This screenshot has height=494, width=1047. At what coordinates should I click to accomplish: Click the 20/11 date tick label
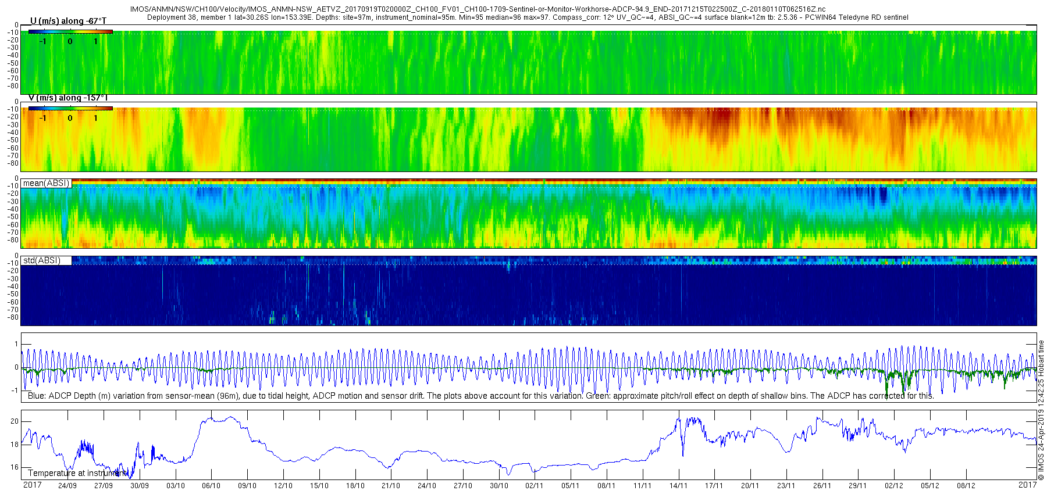750,486
